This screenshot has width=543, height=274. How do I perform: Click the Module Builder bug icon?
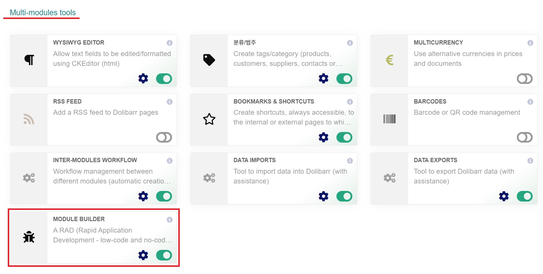tap(29, 237)
